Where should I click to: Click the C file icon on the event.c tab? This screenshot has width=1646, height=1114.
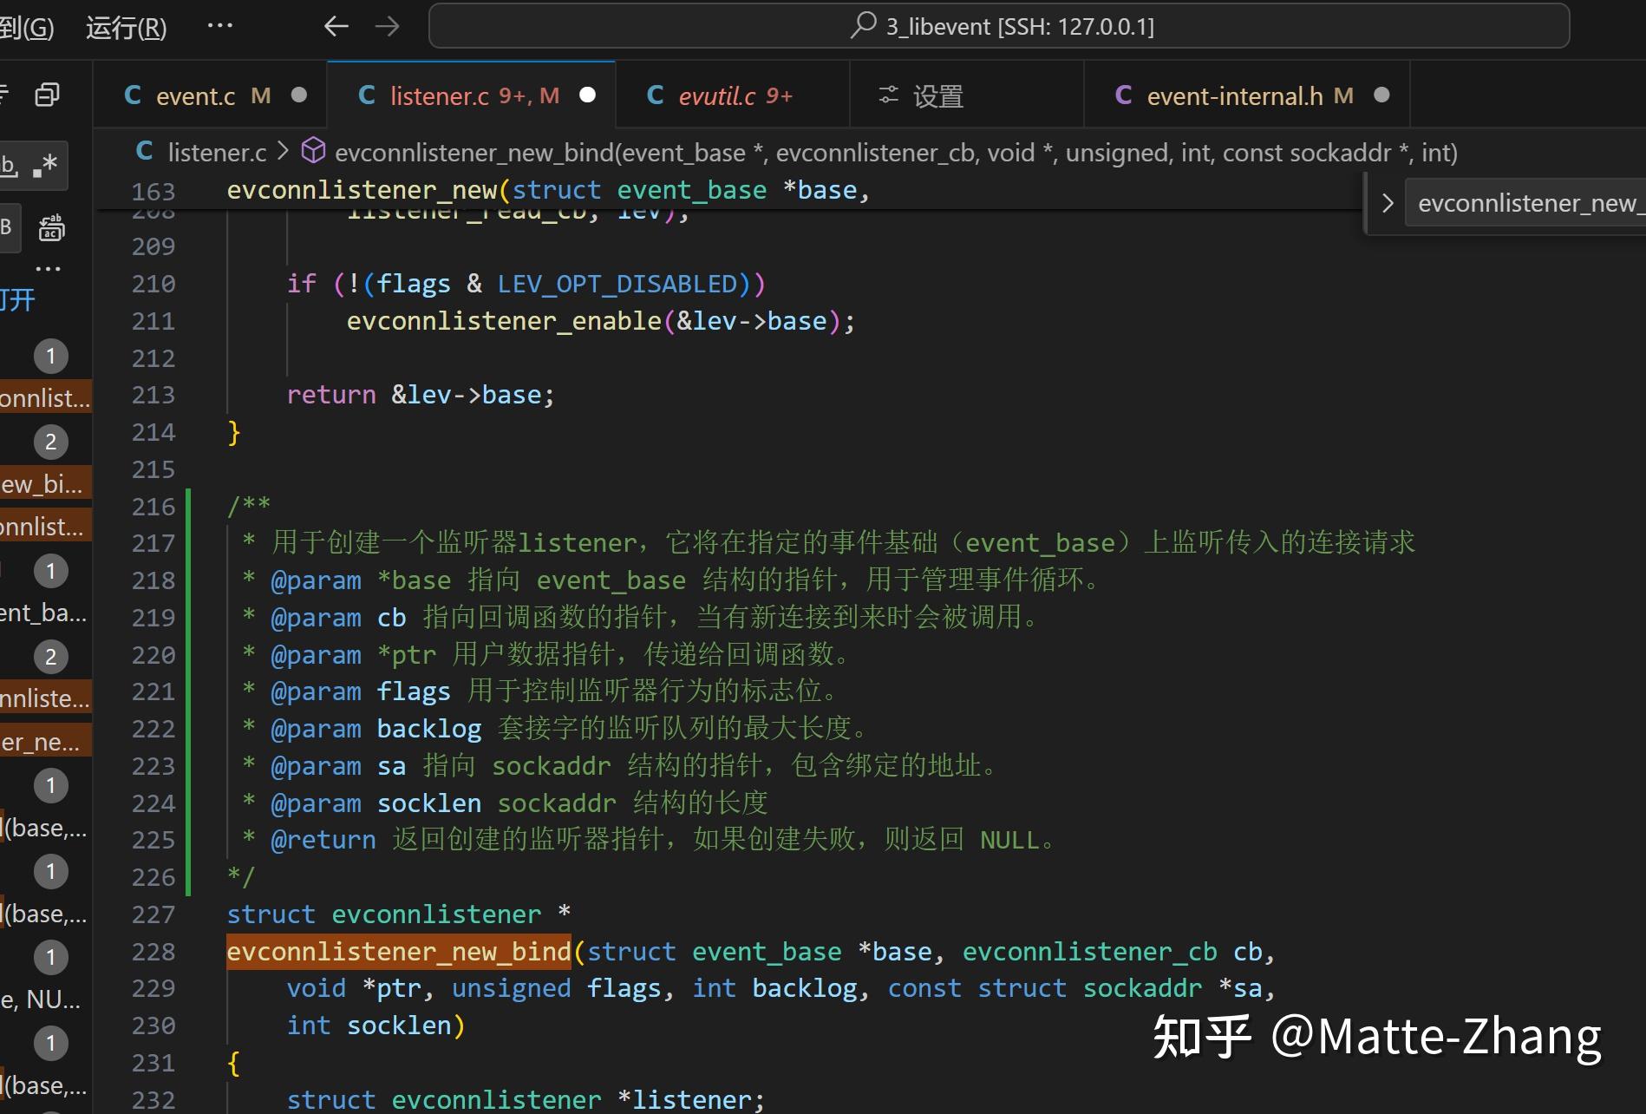(x=132, y=95)
